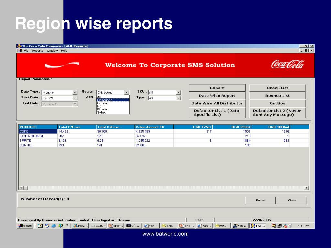The height and width of the screenshot is (248, 331).
Task: Select HO in the Region list
Action: 113,106
